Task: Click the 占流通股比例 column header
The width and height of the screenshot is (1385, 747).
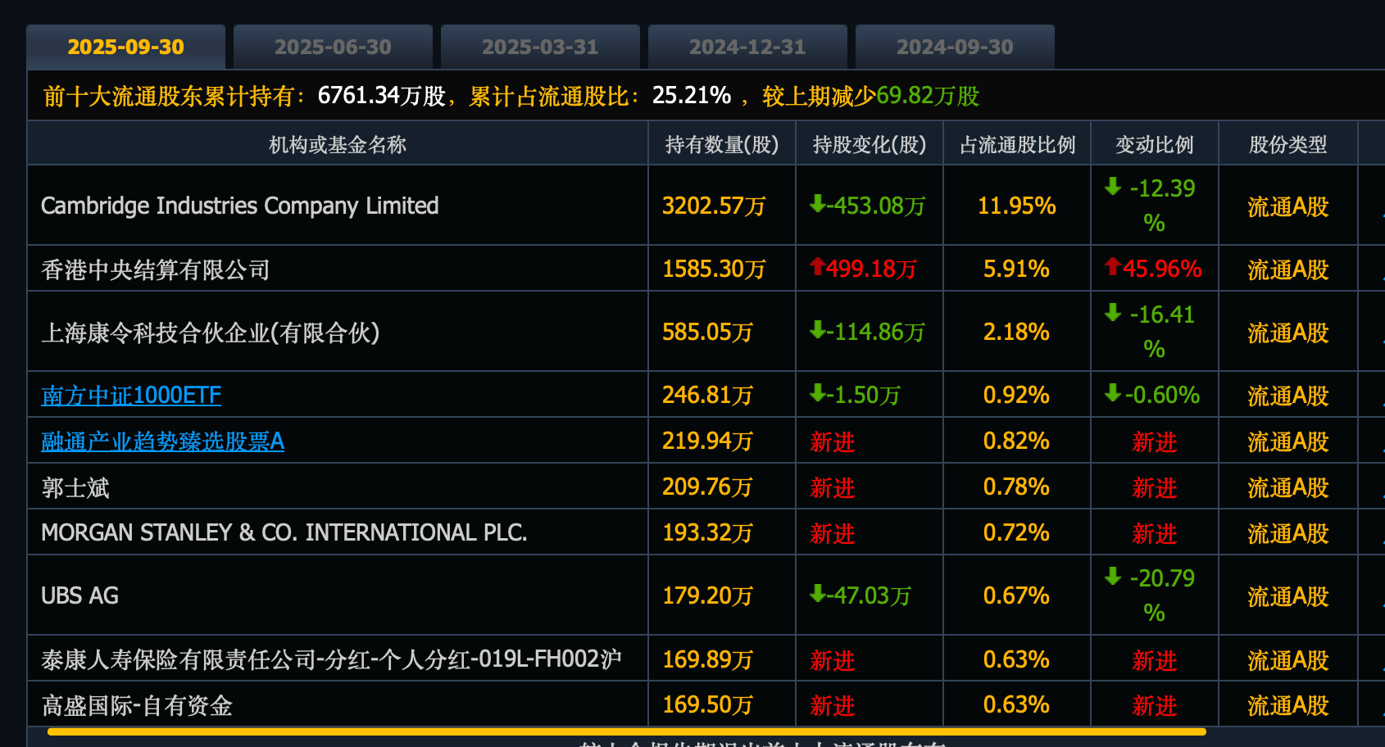Action: tap(1017, 145)
